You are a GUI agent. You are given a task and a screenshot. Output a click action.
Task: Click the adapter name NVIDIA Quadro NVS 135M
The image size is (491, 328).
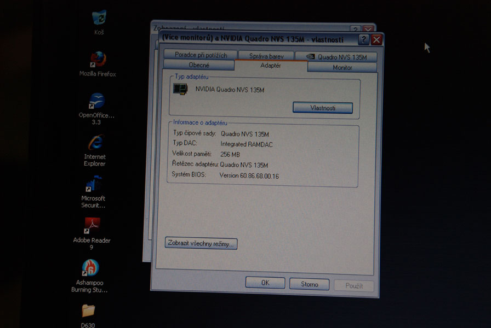coord(230,90)
